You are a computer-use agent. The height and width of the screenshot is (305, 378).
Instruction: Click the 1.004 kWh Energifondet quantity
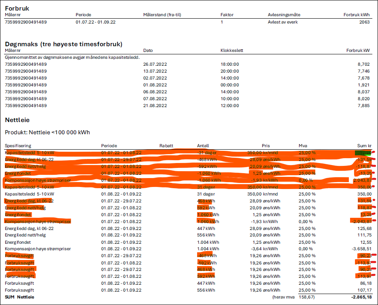click(x=208, y=242)
